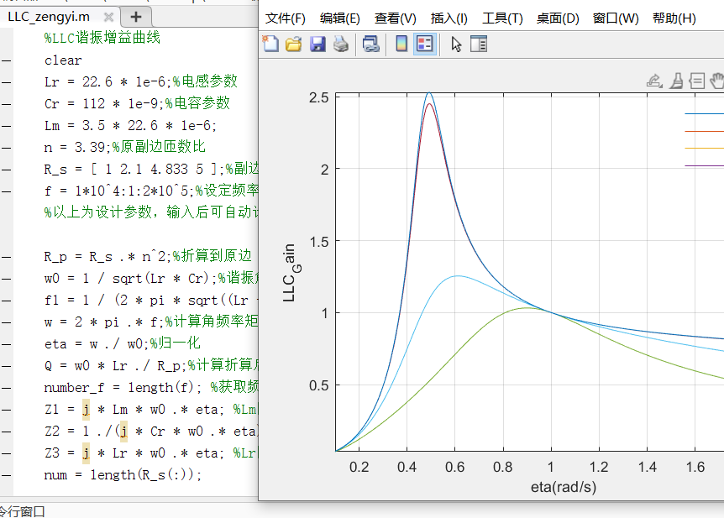Toggle the Insert Colorbar toolbar button

[x=401, y=44]
